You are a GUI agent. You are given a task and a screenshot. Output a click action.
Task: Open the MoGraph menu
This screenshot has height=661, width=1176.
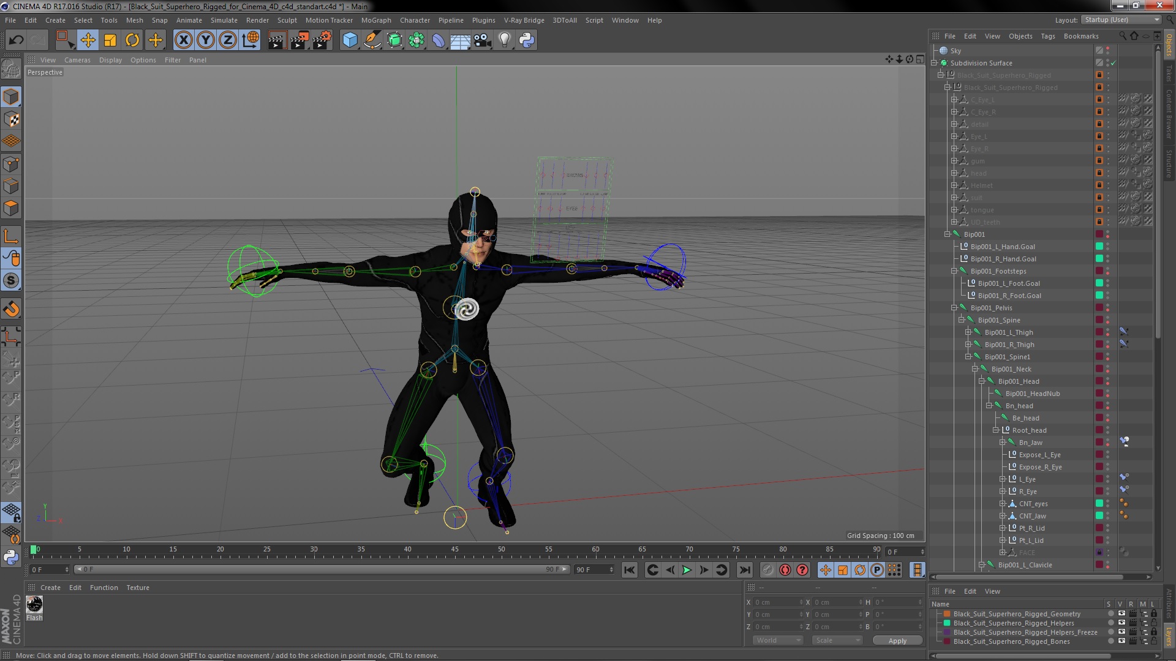pos(376,20)
